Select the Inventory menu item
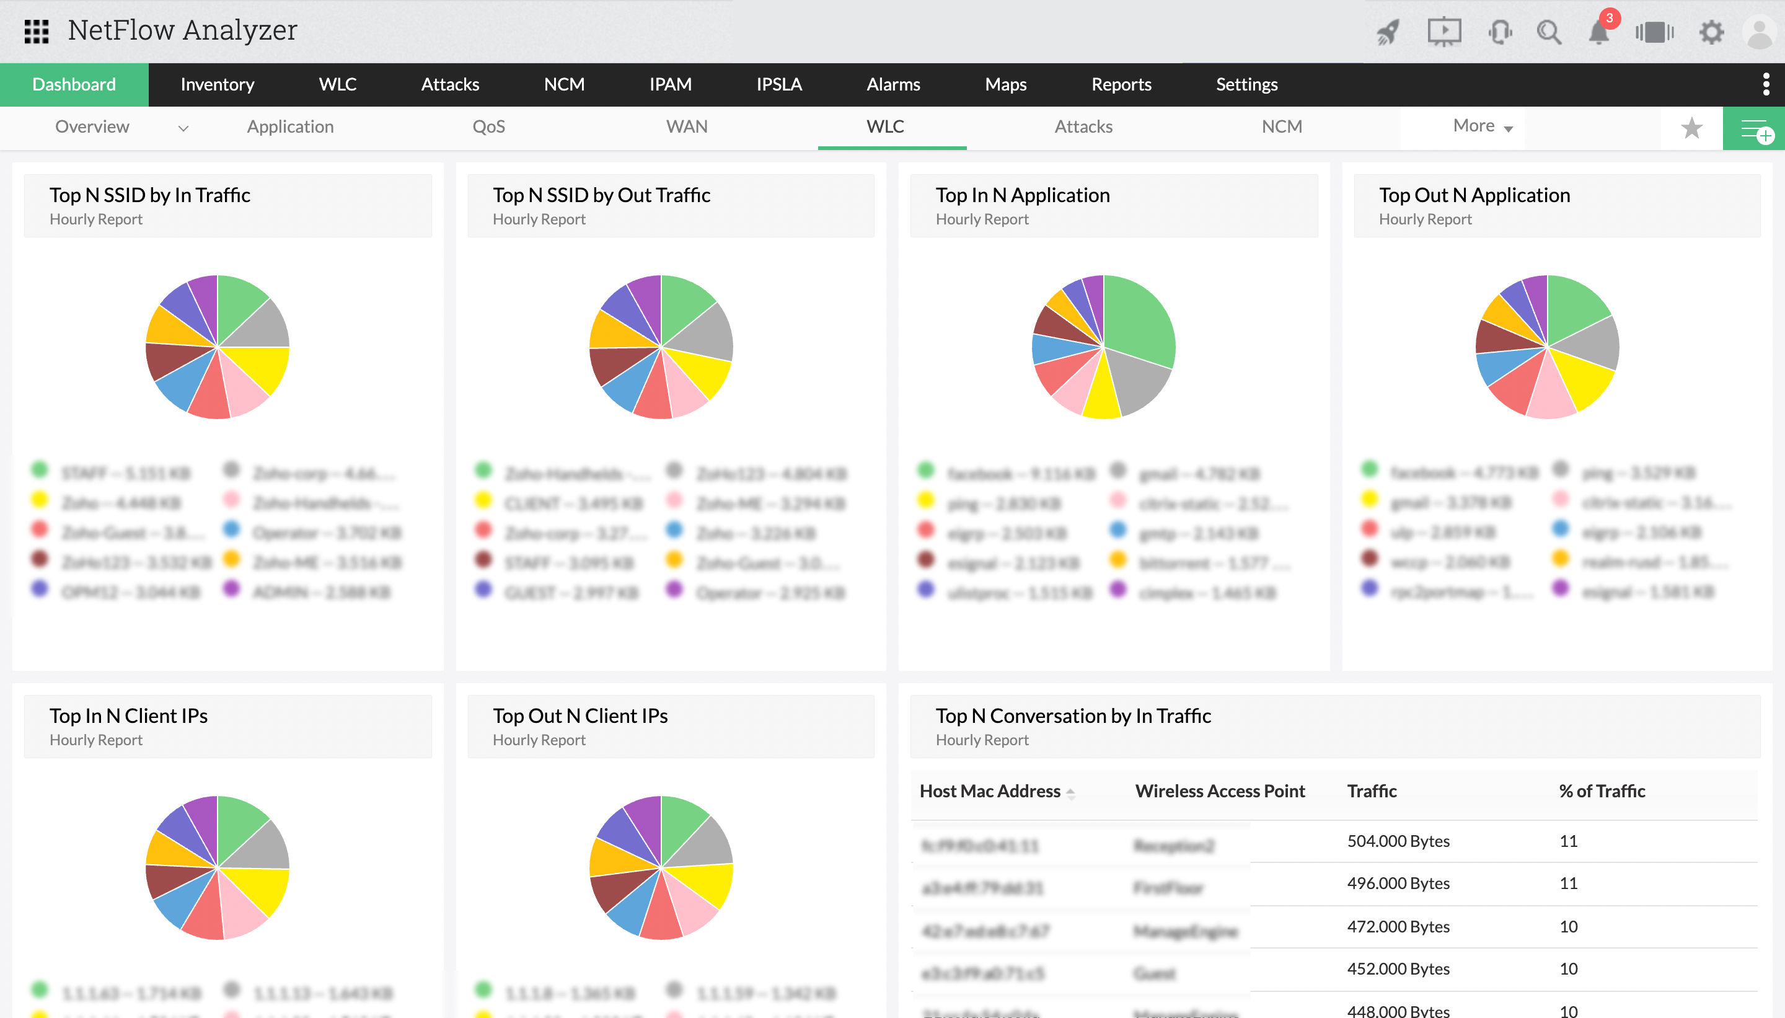1785x1018 pixels. coord(217,84)
